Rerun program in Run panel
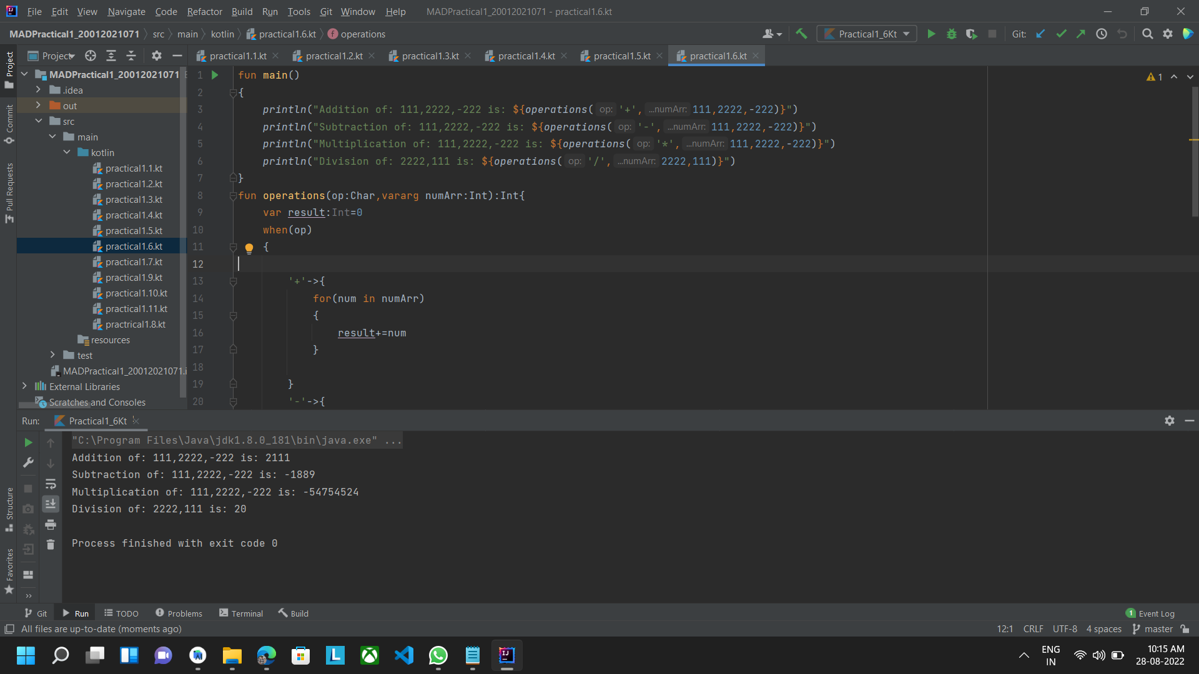This screenshot has height=674, width=1199. point(27,442)
